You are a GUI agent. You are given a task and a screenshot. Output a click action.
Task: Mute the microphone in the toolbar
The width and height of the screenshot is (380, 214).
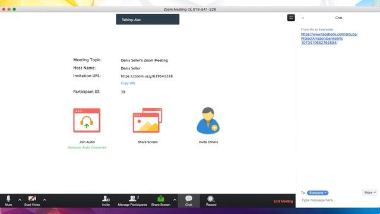click(x=8, y=201)
